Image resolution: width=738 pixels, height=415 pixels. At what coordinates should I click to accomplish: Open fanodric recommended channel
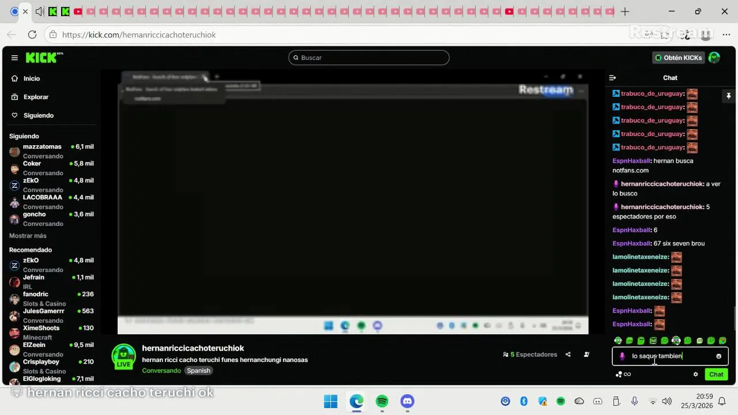tap(51, 299)
